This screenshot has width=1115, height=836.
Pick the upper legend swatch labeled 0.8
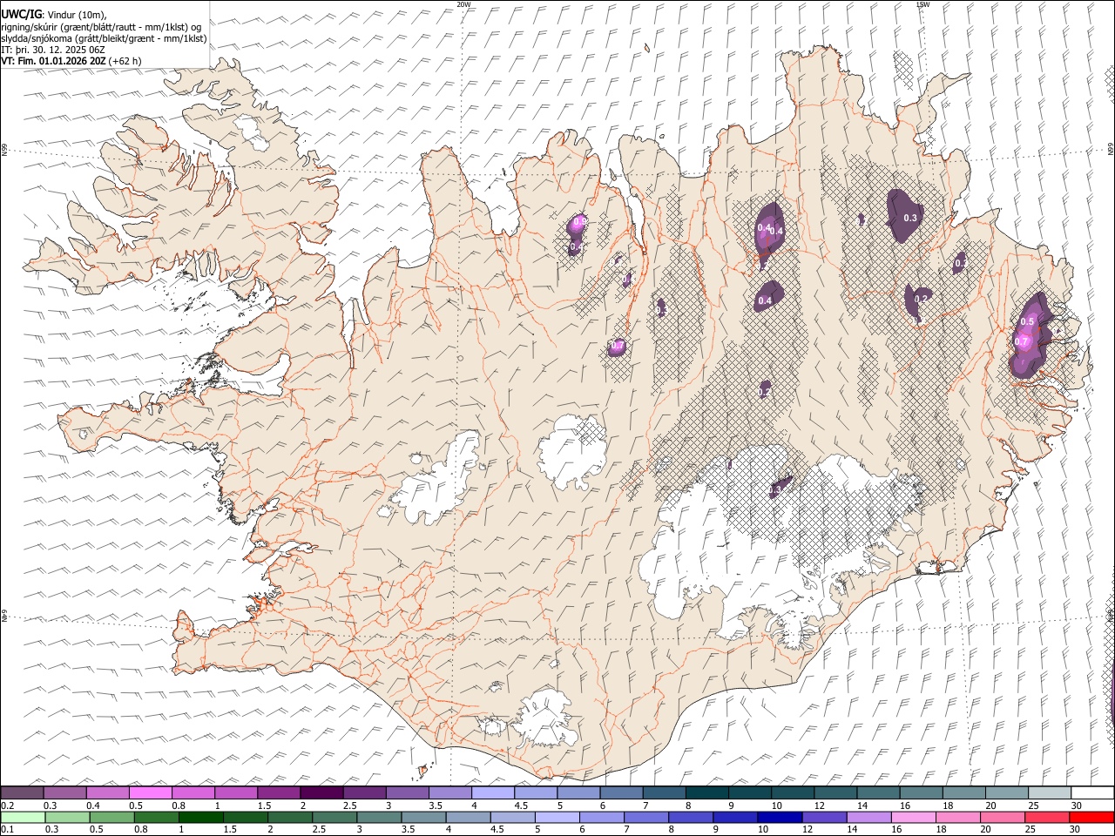pyautogui.click(x=193, y=792)
